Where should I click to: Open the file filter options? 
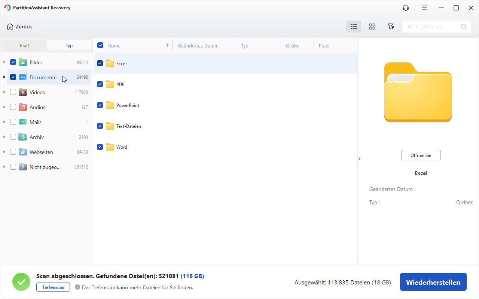point(391,27)
